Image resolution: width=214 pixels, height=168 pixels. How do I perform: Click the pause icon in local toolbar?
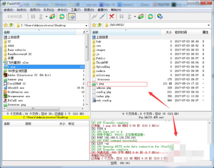(x=33, y=16)
